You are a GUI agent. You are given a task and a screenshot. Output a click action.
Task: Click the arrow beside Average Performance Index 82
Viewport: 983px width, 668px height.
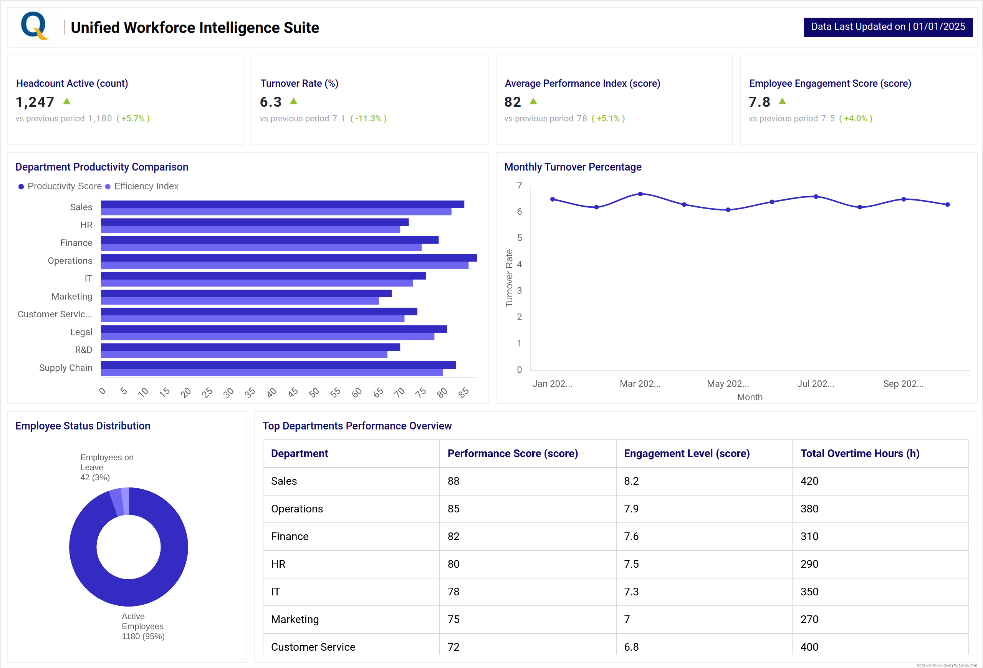[534, 101]
